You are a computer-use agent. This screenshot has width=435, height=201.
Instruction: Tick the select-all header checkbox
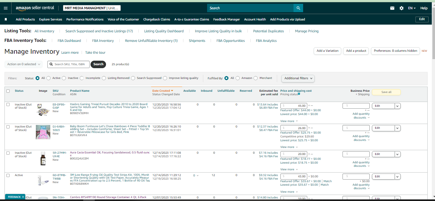(x=8, y=91)
